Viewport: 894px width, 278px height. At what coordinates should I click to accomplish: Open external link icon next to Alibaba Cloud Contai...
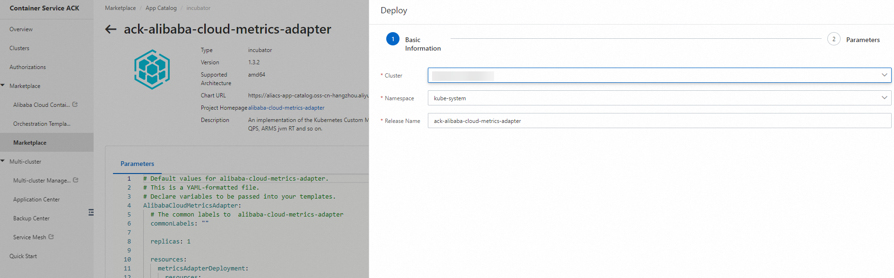(x=75, y=104)
